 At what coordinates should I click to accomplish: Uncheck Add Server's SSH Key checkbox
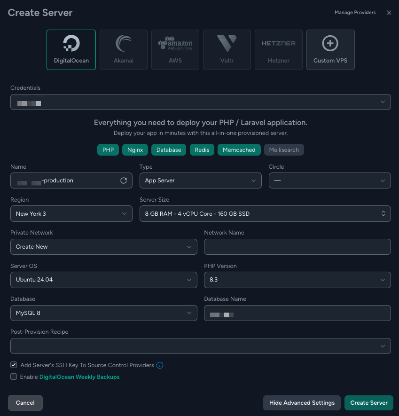click(14, 365)
